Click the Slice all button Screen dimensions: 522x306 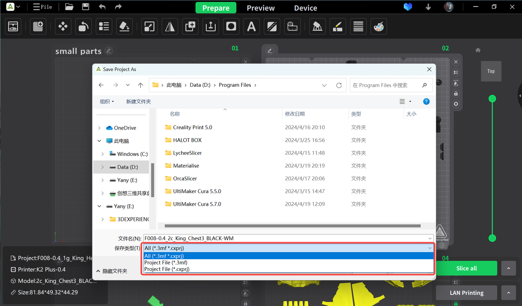coord(467,269)
